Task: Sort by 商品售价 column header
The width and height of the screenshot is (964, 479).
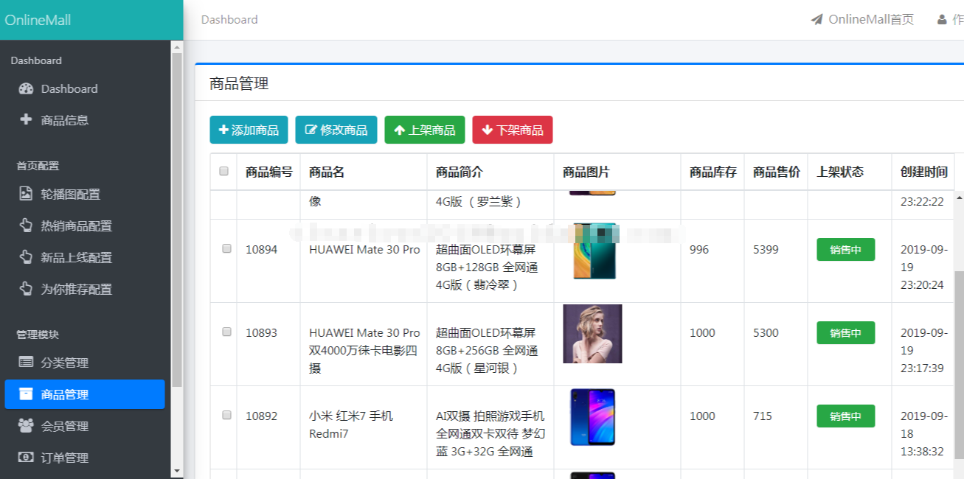Action: pos(776,172)
